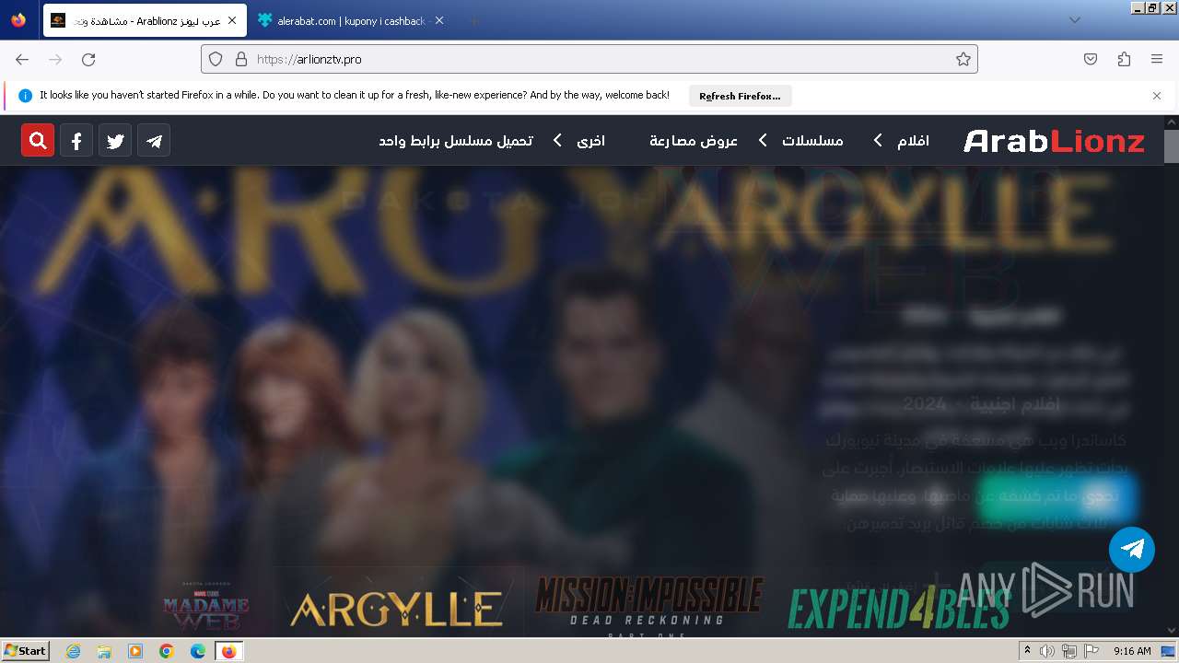Viewport: 1179px width, 663px height.
Task: Open the site's Facebook icon
Action: [76, 140]
